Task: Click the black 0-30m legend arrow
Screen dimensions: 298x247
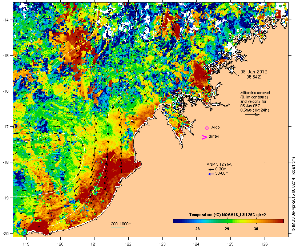Action: (x=211, y=169)
